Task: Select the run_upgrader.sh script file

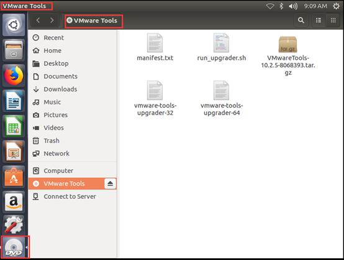Action: coord(221,47)
